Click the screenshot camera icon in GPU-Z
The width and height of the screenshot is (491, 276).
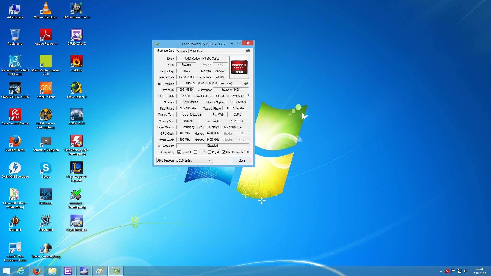tap(248, 51)
